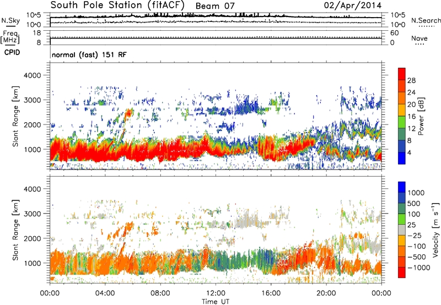Click the 60 label on the Nave axis
Viewport: 441px width, 305px height.
(x=395, y=33)
